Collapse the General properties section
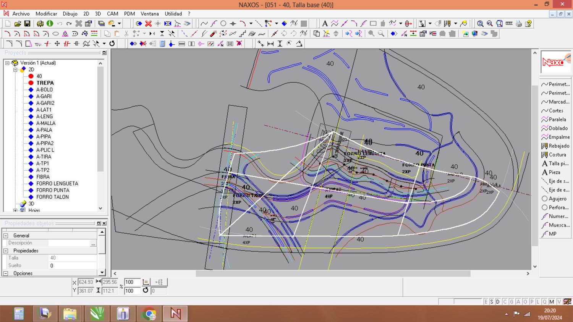The width and height of the screenshot is (573, 322). (6, 236)
